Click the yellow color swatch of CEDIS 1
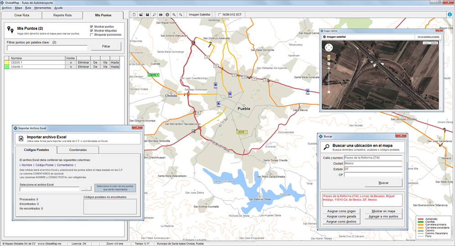 pos(7,62)
